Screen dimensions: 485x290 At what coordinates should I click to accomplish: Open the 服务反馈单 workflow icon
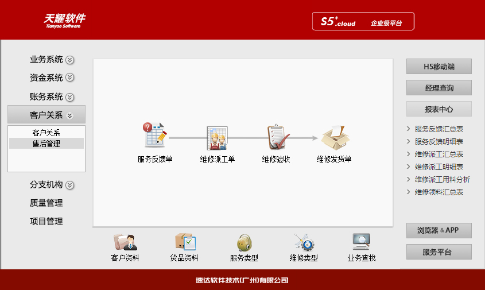coord(154,136)
